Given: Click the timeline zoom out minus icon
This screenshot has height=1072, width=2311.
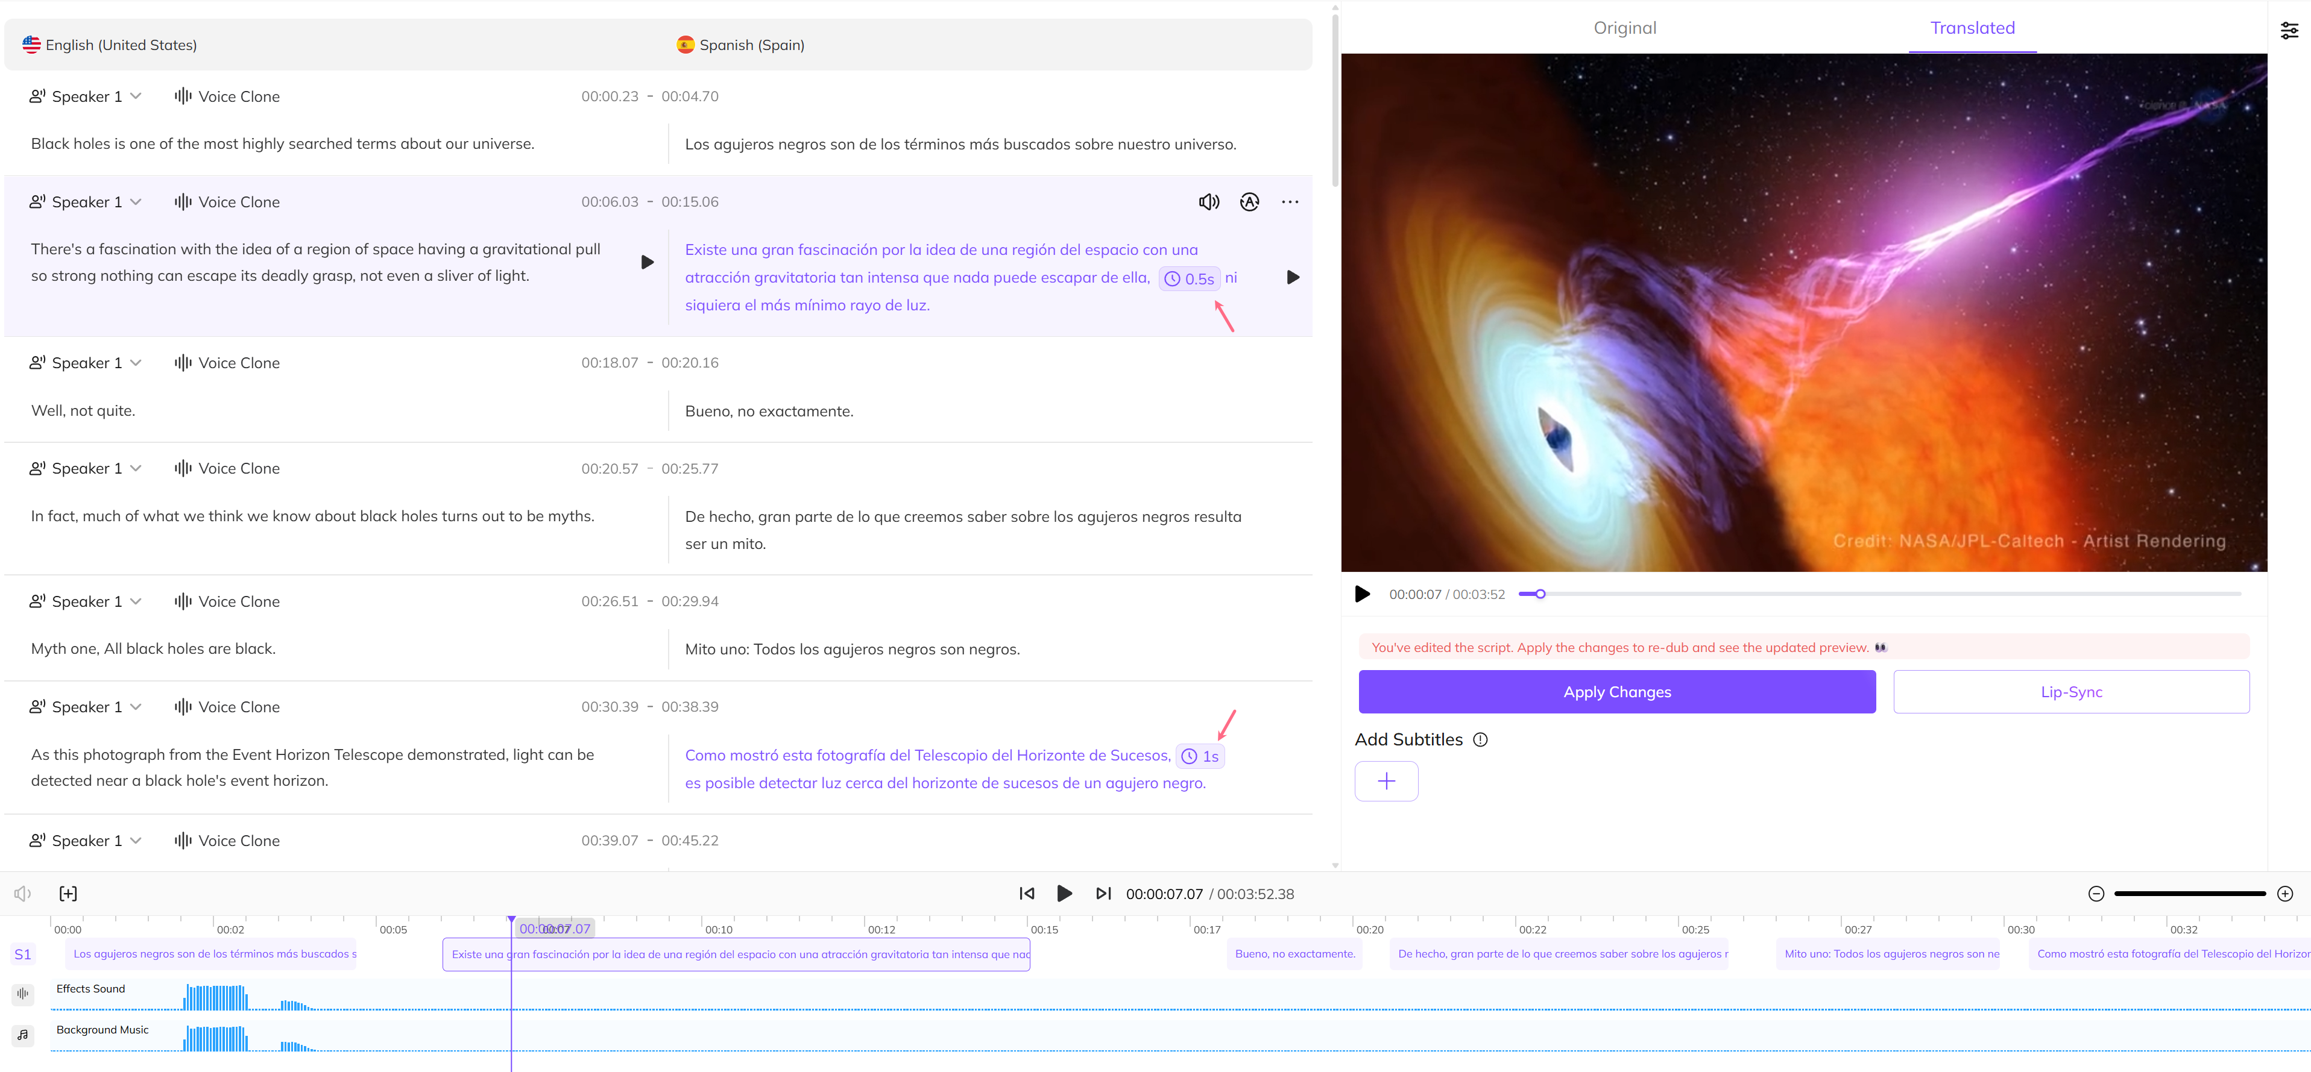Looking at the screenshot, I should point(2096,894).
